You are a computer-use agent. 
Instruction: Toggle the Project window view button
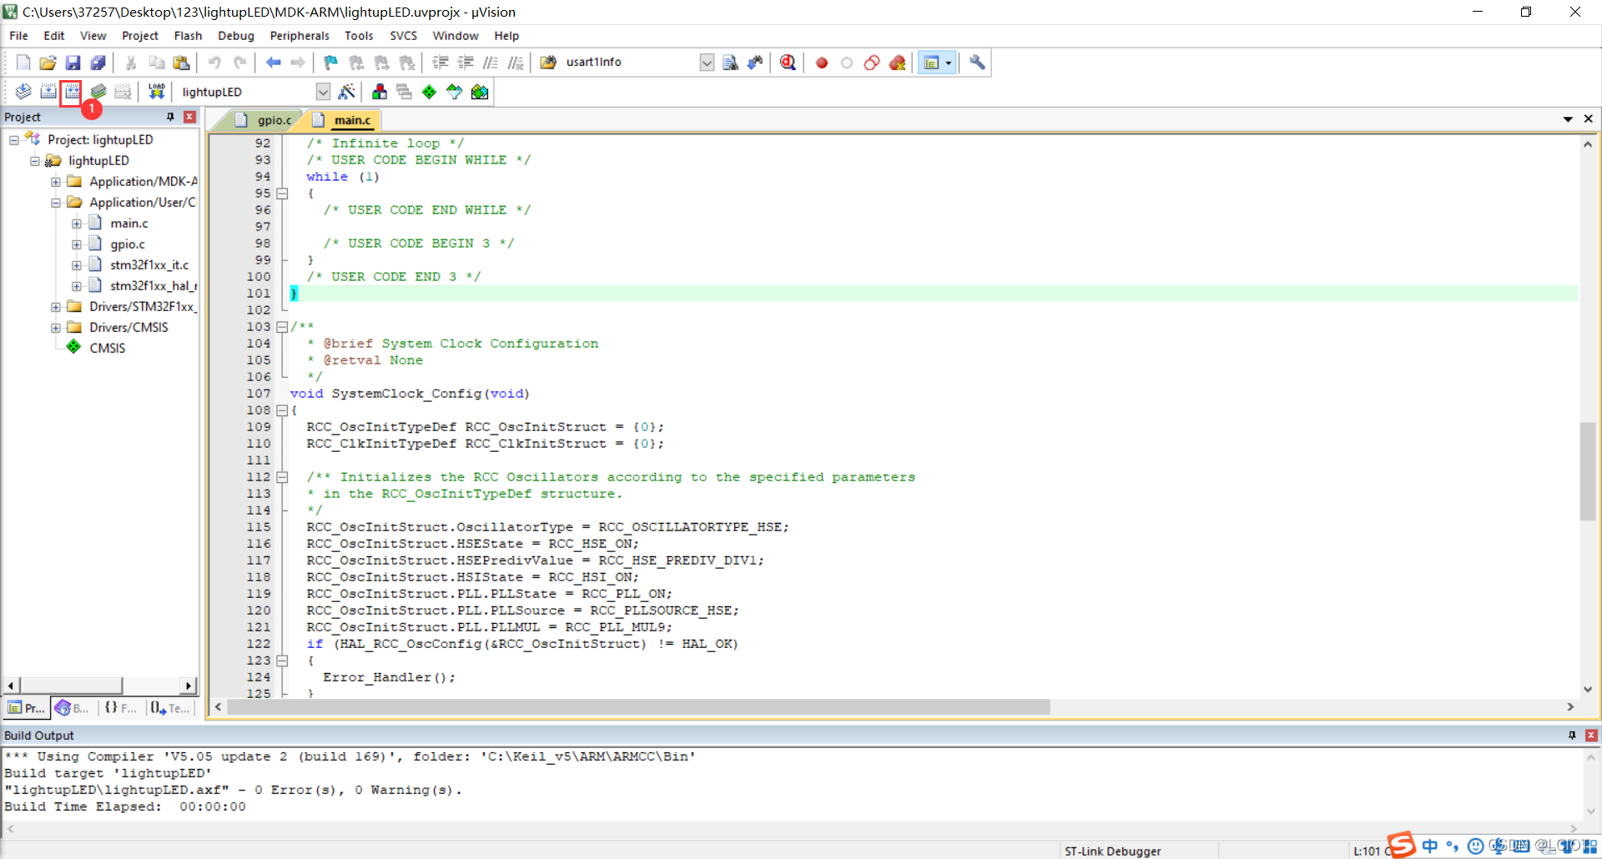[931, 63]
